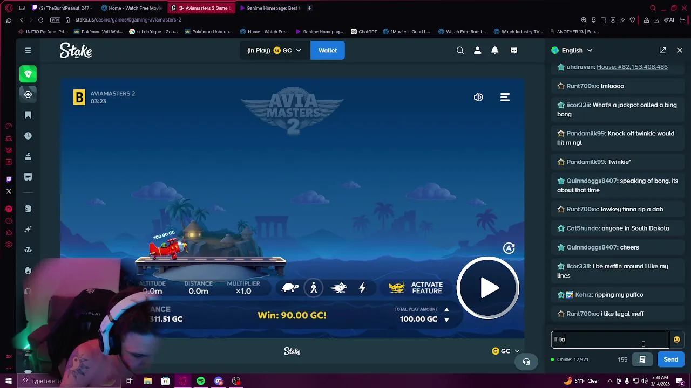691x388 pixels.
Task: Open INITIO Parfums bookmark
Action: 42,32
